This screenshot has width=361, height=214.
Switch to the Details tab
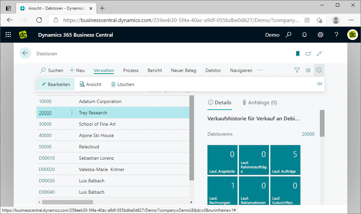[219, 103]
